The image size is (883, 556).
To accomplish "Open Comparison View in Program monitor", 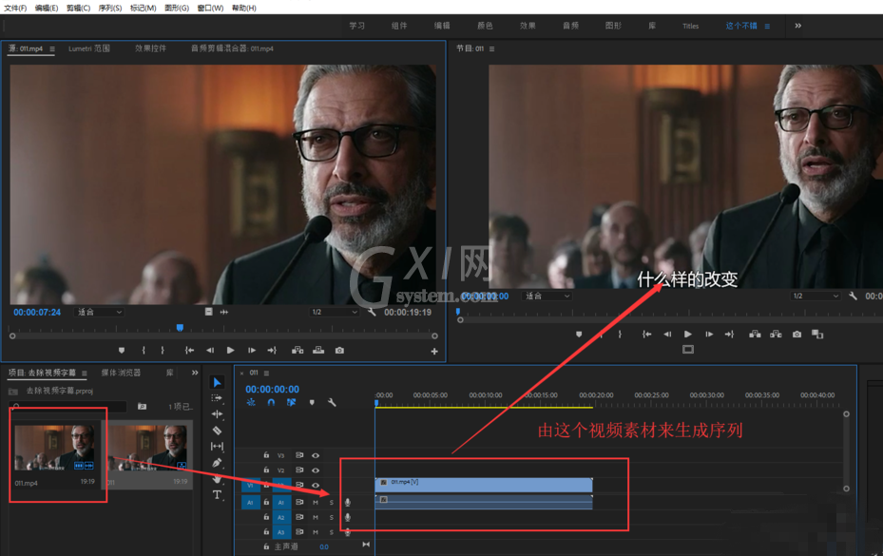I will pyautogui.click(x=817, y=334).
